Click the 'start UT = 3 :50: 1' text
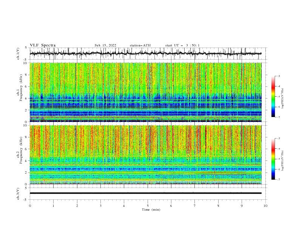299x231 pixels. 182,45
